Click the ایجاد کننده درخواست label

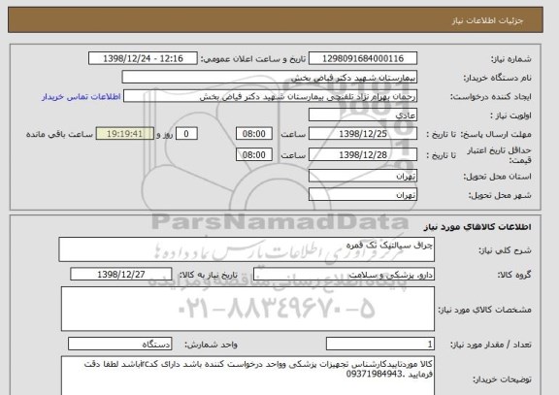tap(491, 97)
